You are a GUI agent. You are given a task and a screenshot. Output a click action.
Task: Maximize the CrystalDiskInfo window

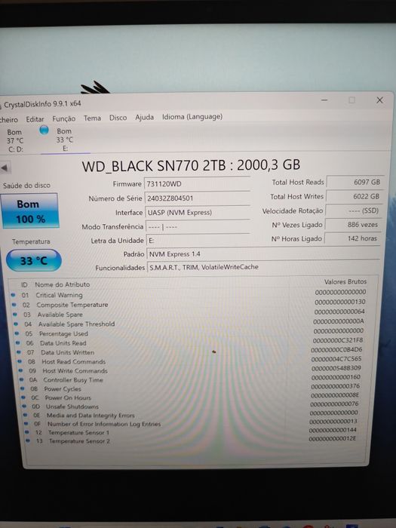point(352,100)
